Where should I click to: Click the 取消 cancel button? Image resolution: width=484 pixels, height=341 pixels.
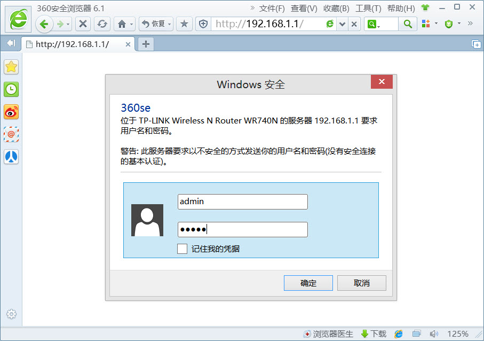(x=361, y=283)
